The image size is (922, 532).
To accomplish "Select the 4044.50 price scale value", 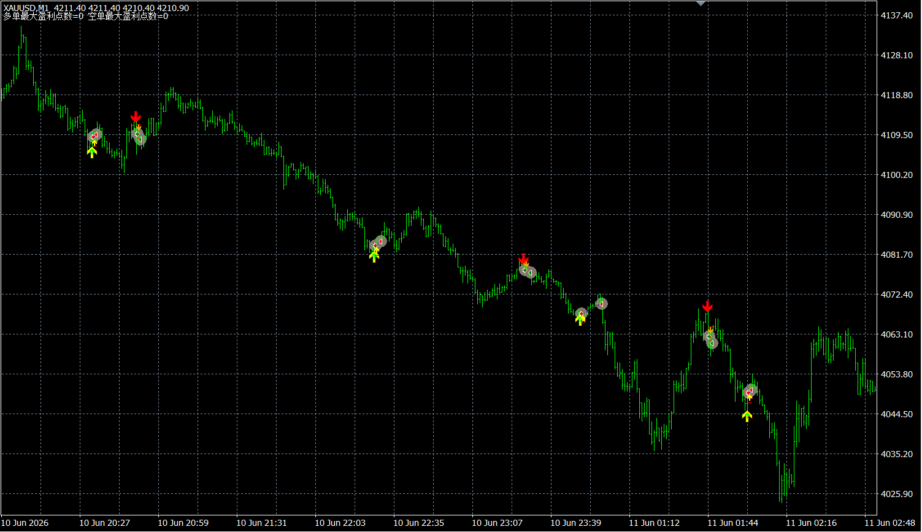I will click(896, 414).
